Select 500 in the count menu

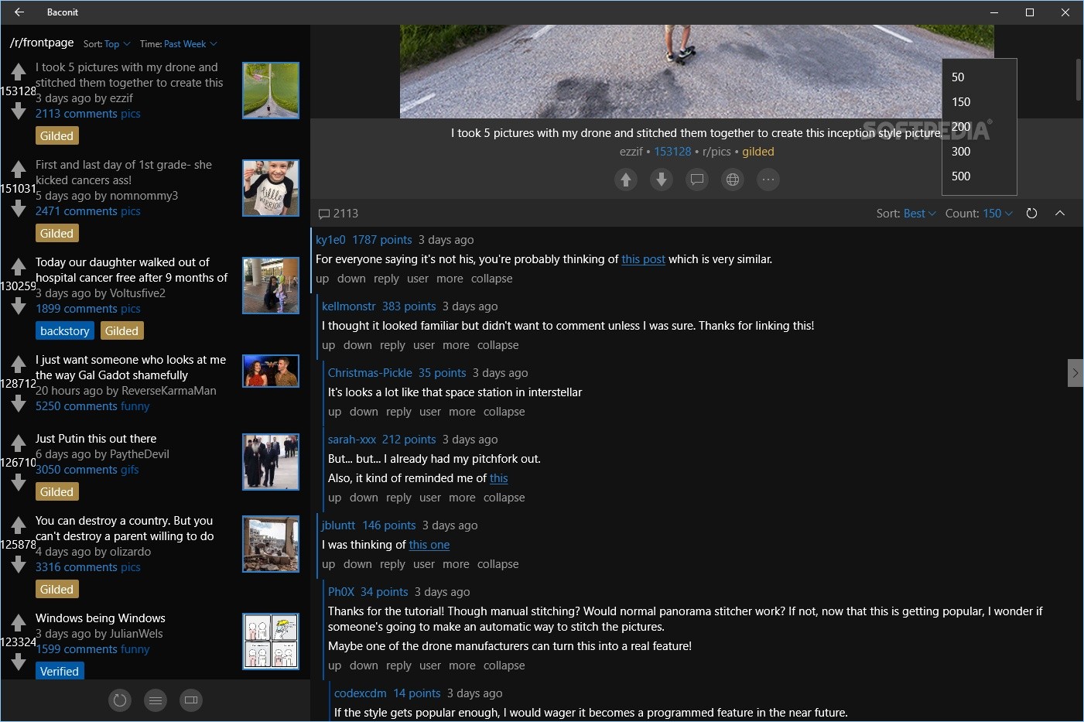[980, 176]
